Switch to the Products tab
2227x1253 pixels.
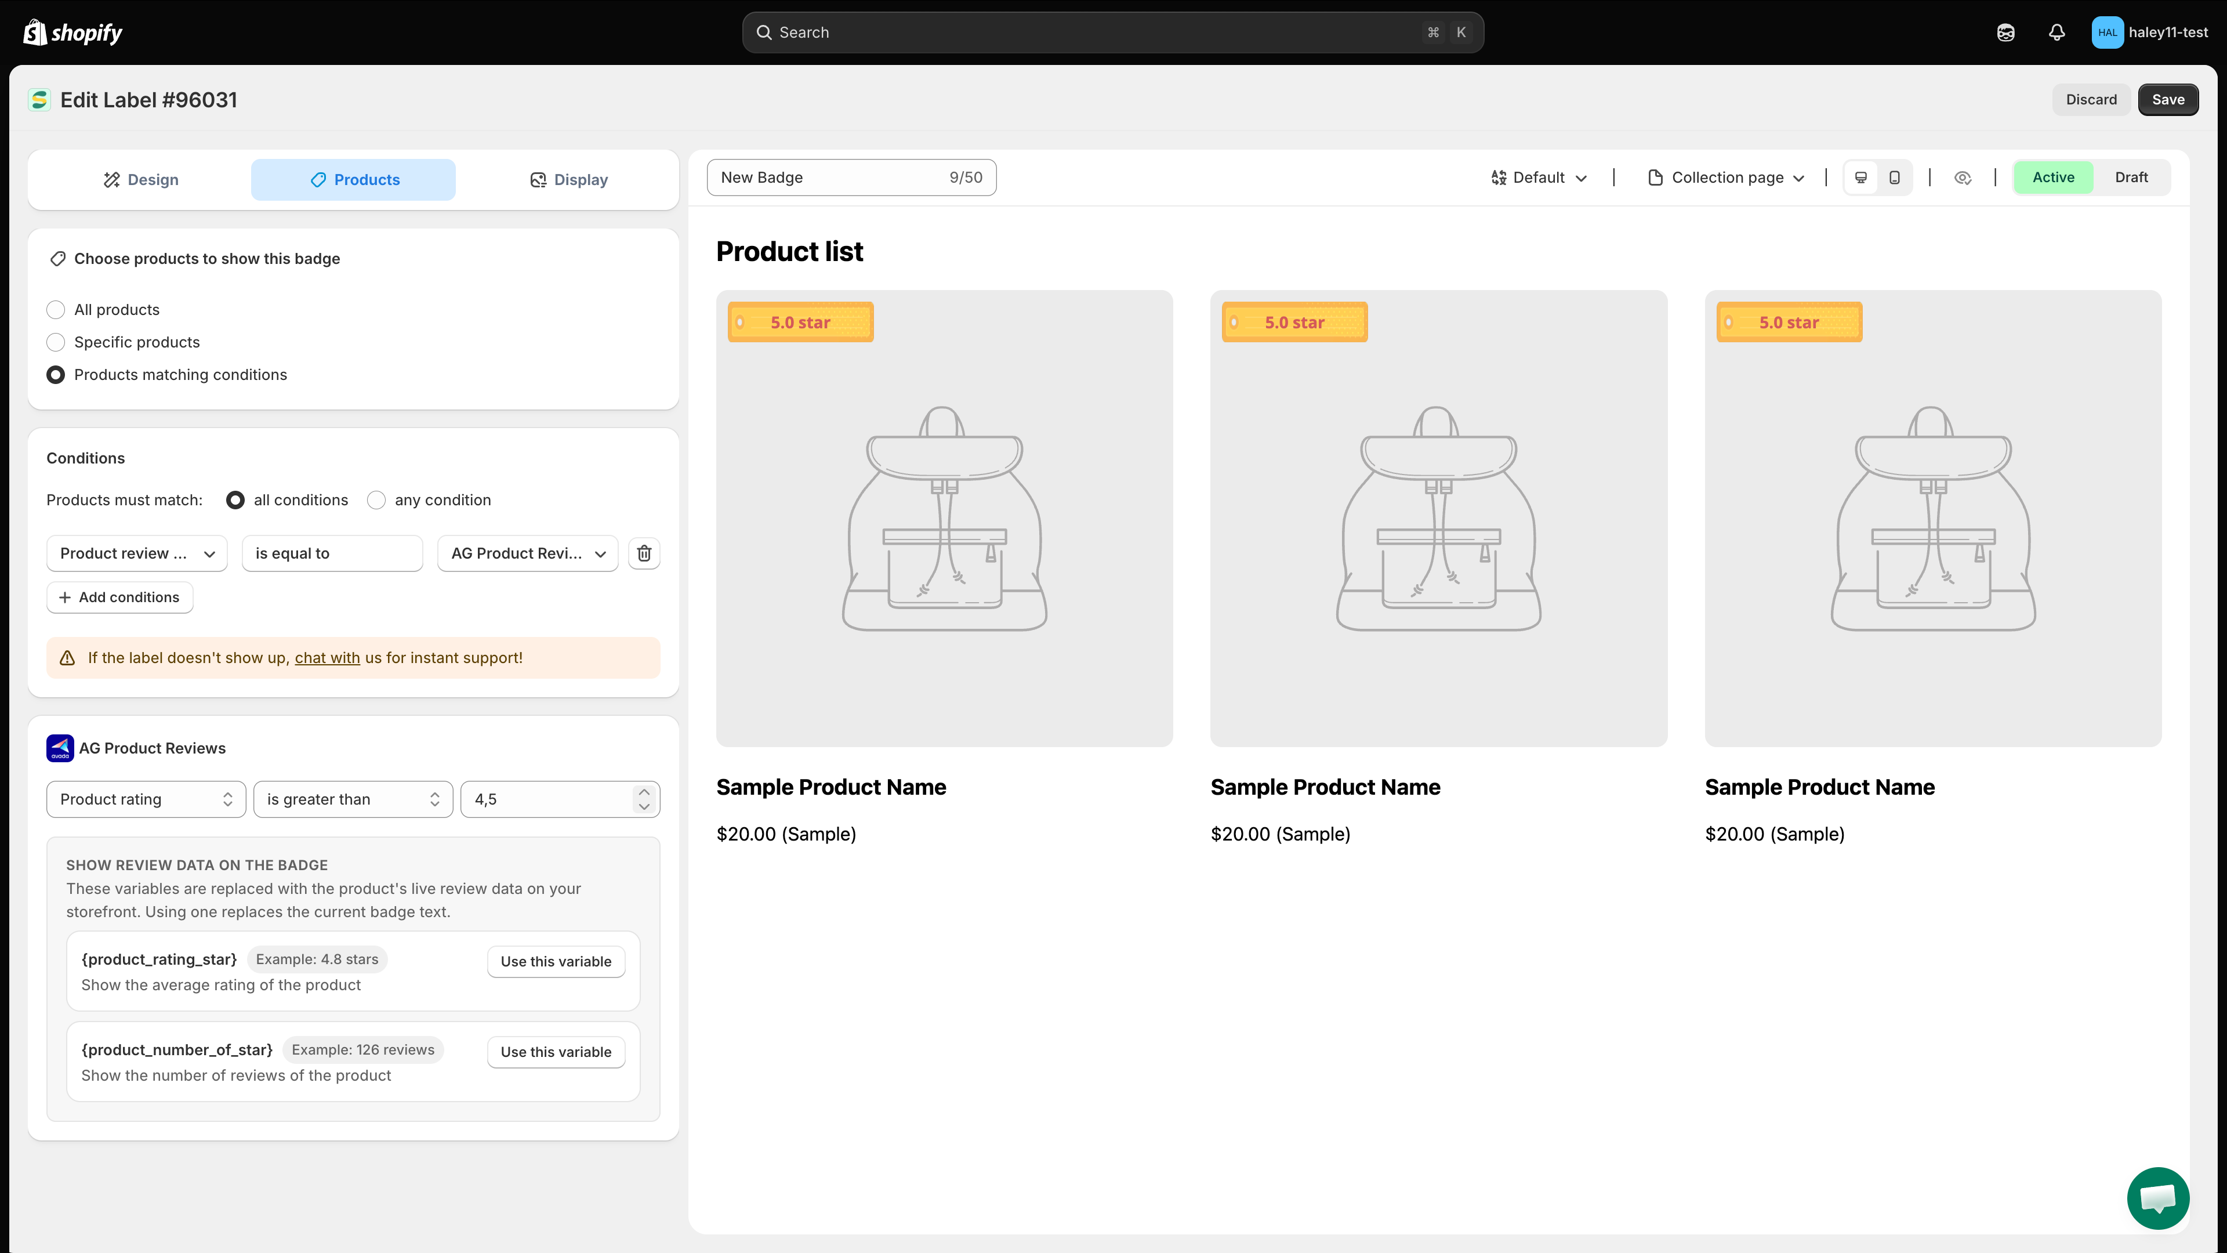(x=354, y=180)
